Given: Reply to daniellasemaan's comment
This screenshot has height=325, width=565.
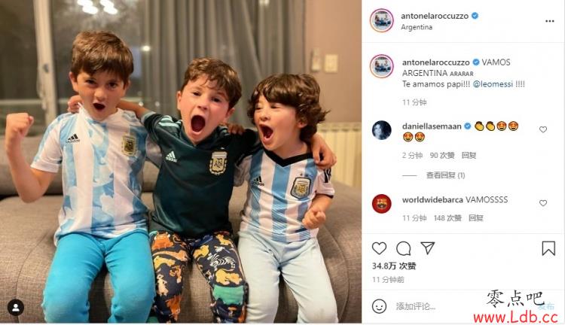Looking at the screenshot, I should click(469, 155).
